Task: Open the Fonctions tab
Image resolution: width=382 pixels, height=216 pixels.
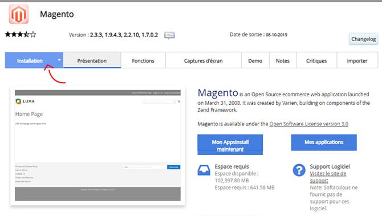Action: [143, 60]
